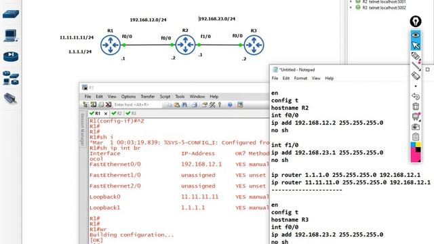Click the Enter host input field
434x244 pixels.
[x=137, y=104]
